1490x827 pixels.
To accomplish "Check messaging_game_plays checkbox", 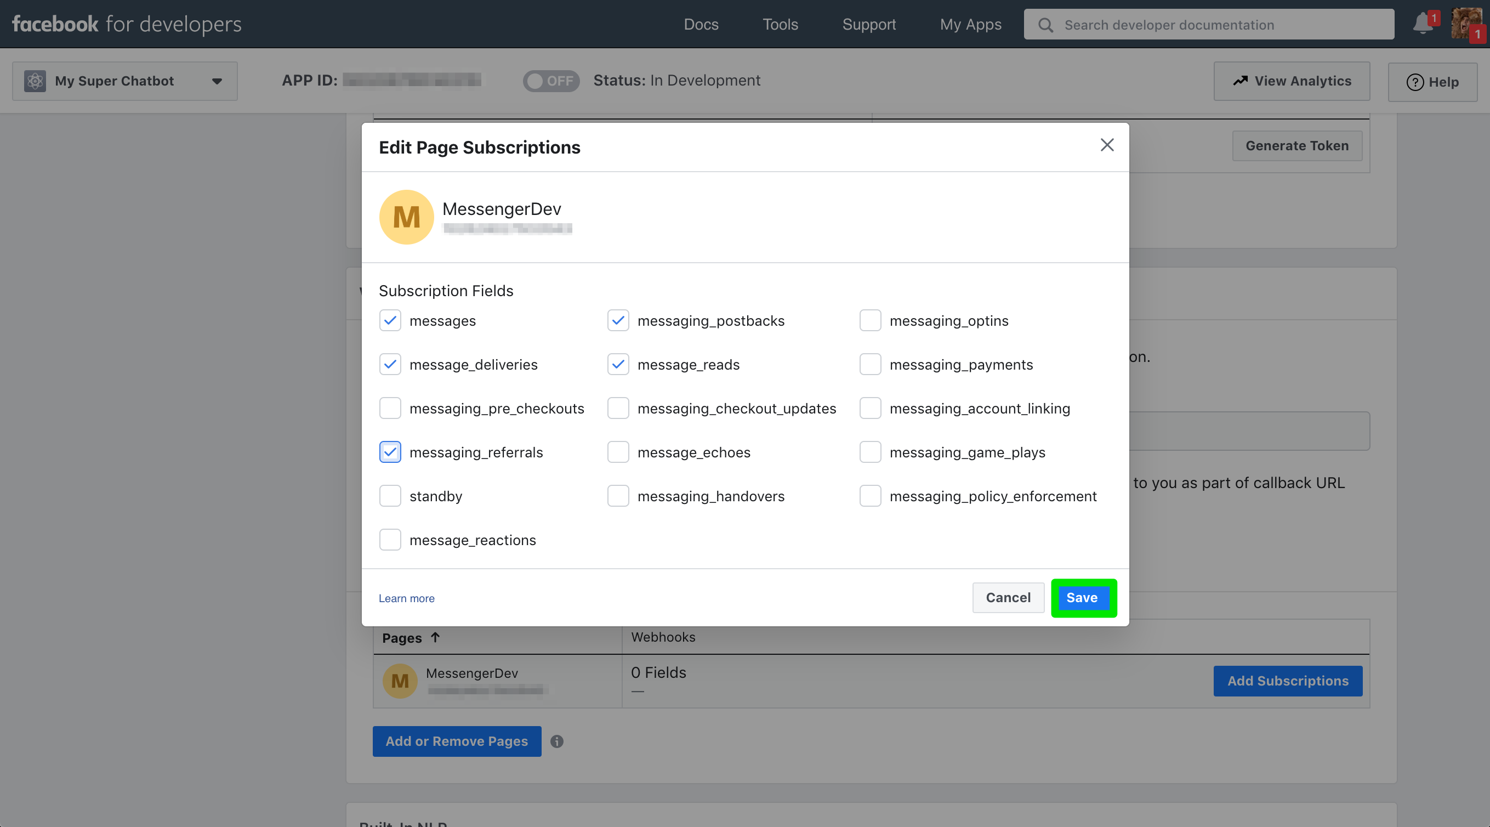I will coord(870,452).
